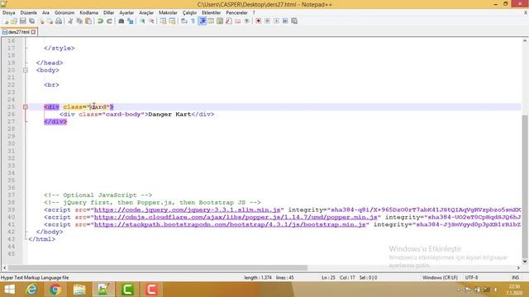Click the scroll down arrow of vertical scrollbar

point(525,261)
